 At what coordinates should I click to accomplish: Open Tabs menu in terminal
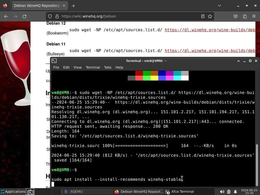coord(108,67)
